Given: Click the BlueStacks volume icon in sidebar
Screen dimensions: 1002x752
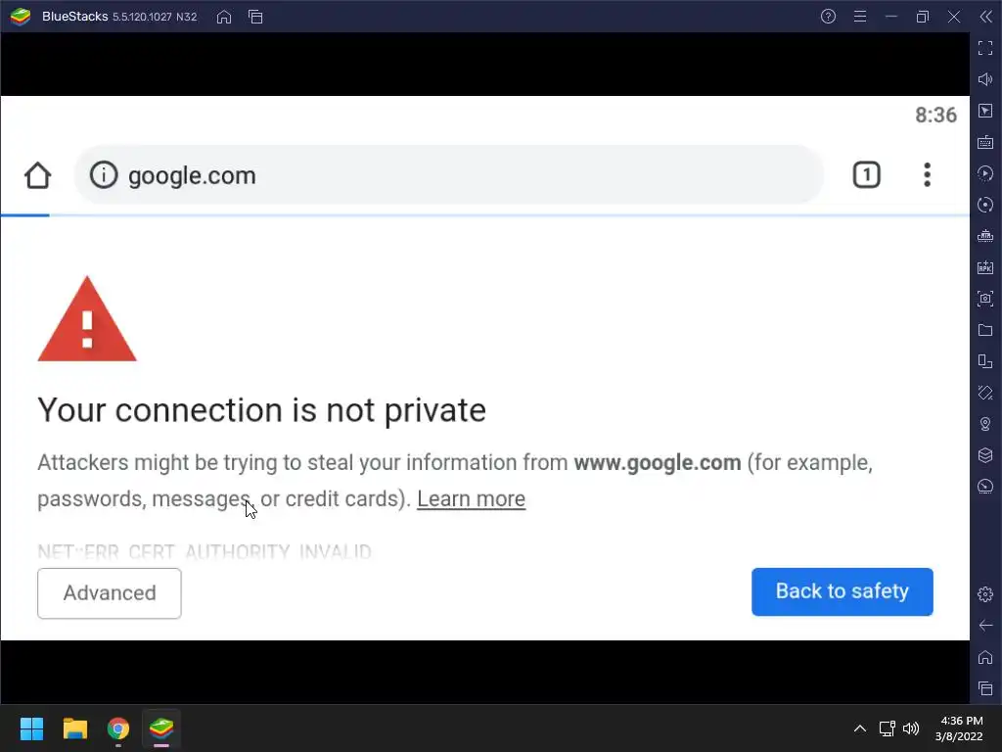Looking at the screenshot, I should (x=985, y=79).
